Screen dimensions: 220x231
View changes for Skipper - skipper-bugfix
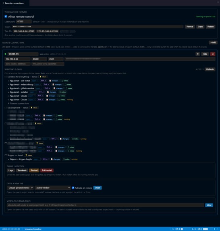point(56,159)
